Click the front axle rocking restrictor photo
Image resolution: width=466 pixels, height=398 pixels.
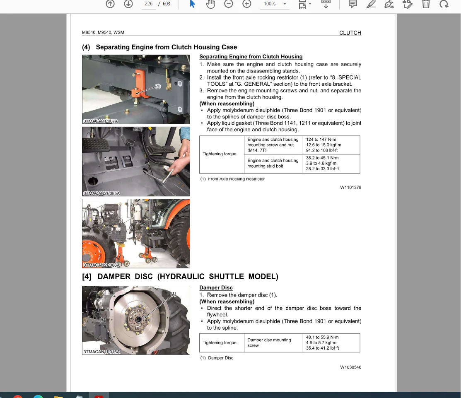[x=136, y=89]
